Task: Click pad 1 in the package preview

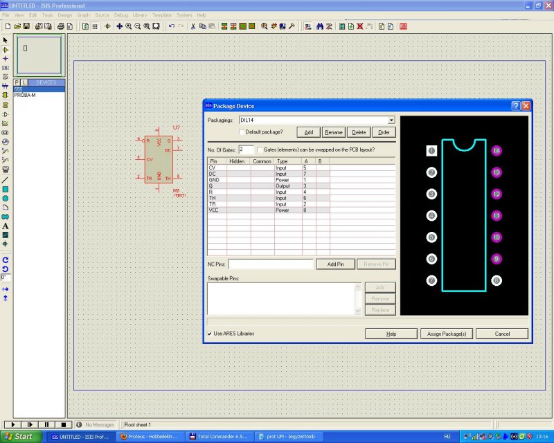Action: pyautogui.click(x=431, y=151)
